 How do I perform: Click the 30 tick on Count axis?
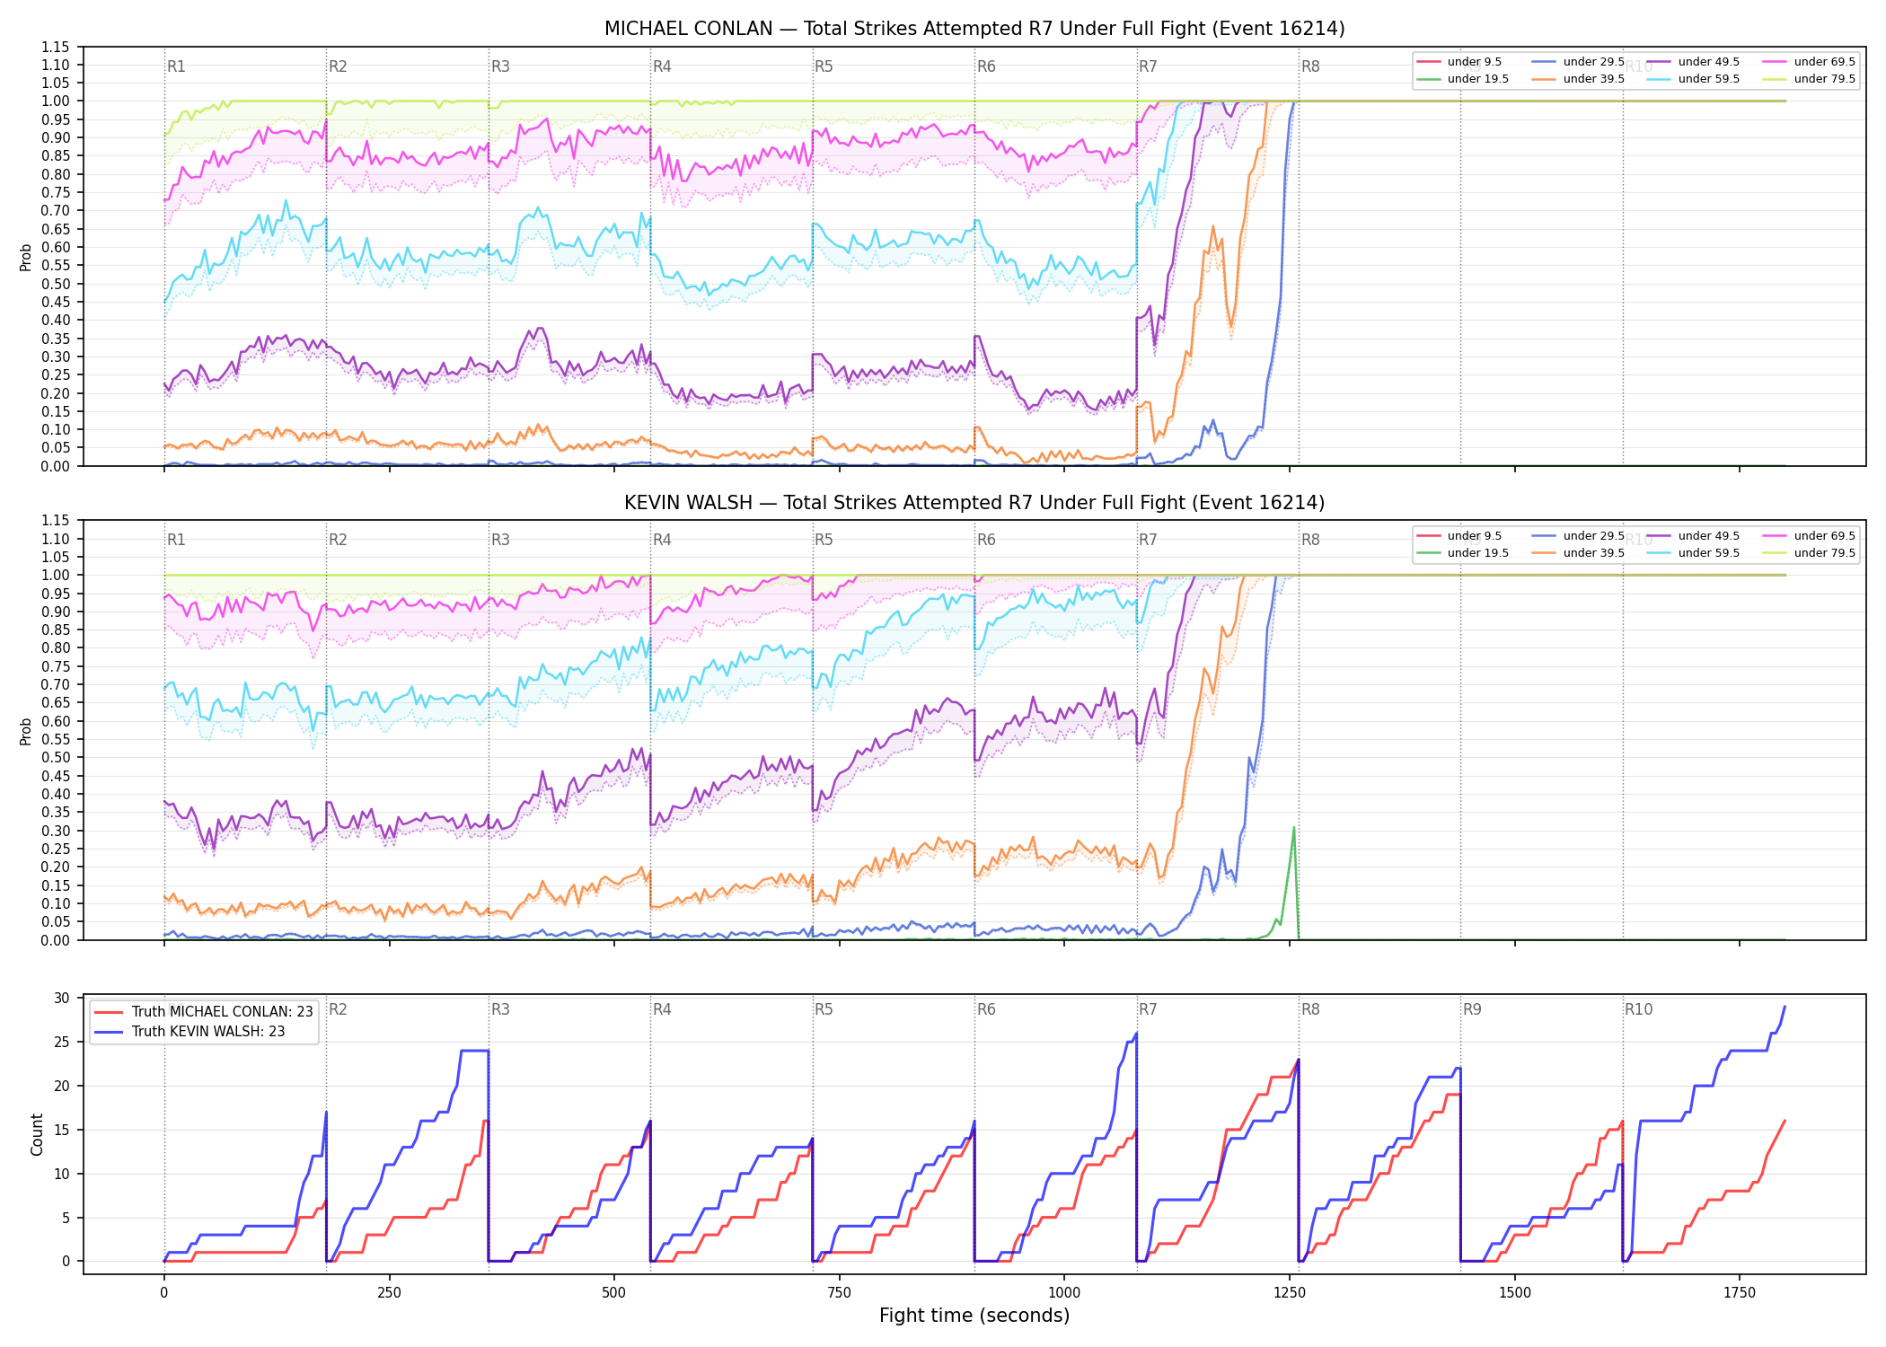click(62, 999)
